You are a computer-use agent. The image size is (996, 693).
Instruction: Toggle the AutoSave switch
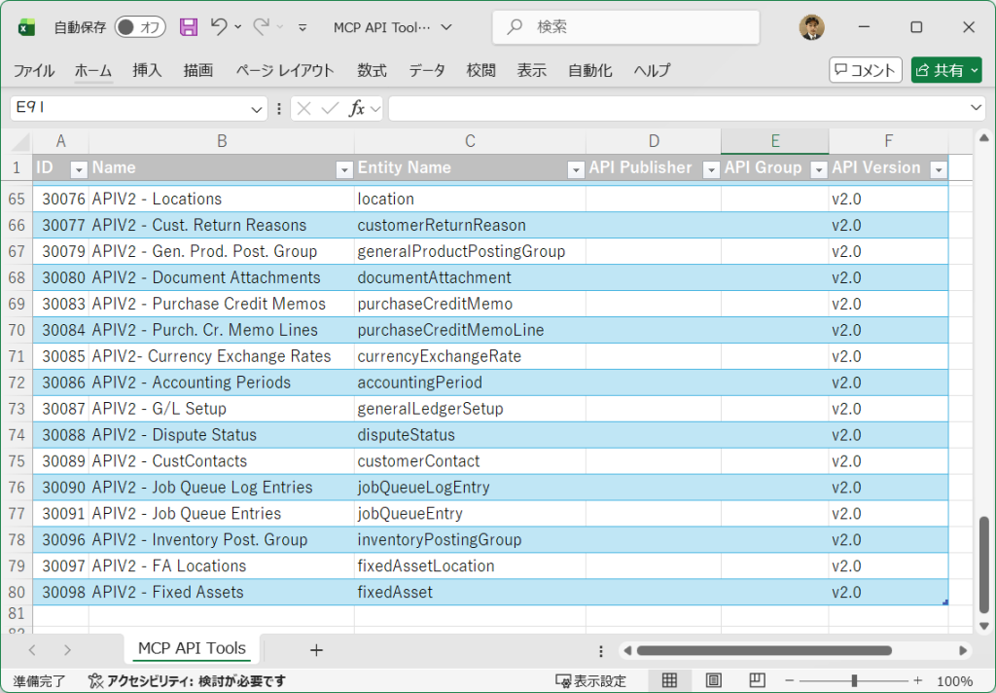click(x=140, y=27)
